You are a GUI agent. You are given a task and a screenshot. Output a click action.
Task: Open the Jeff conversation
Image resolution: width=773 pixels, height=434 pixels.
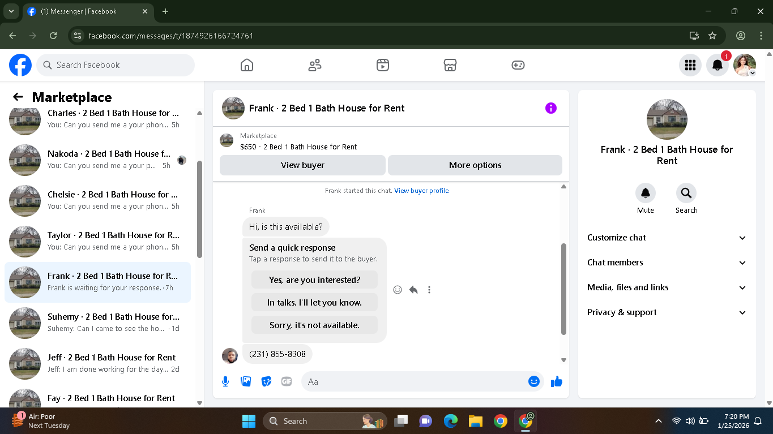[97, 363]
